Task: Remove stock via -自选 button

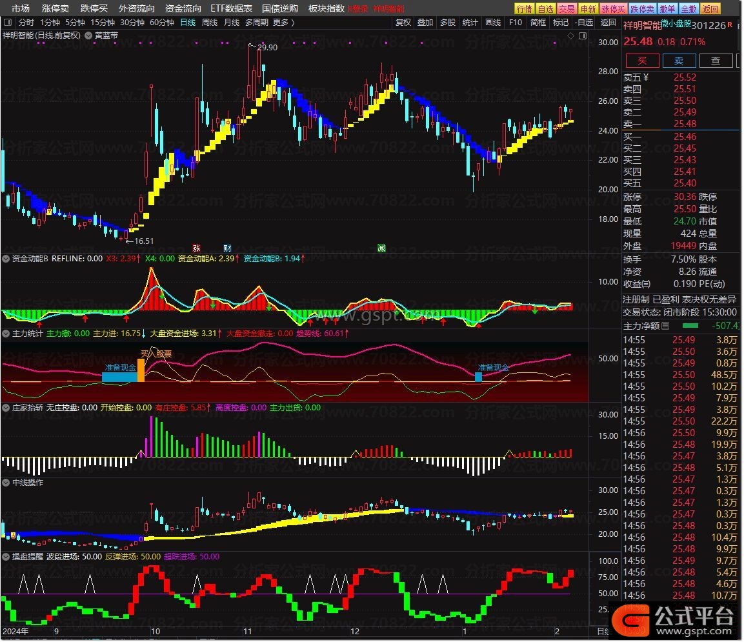Action: tap(583, 23)
